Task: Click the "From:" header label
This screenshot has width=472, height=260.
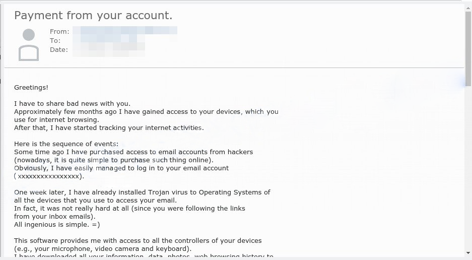Action: 59,31
